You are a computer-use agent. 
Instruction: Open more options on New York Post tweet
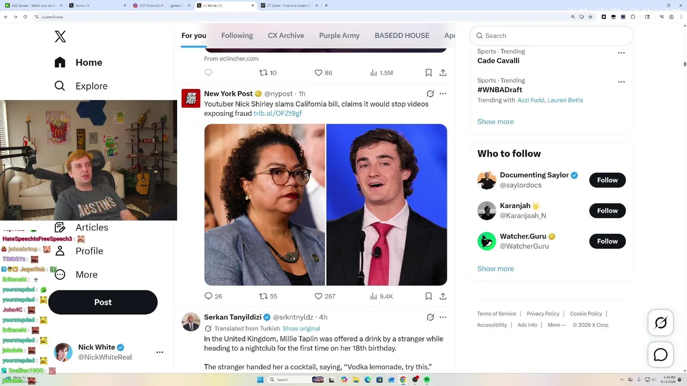(443, 93)
